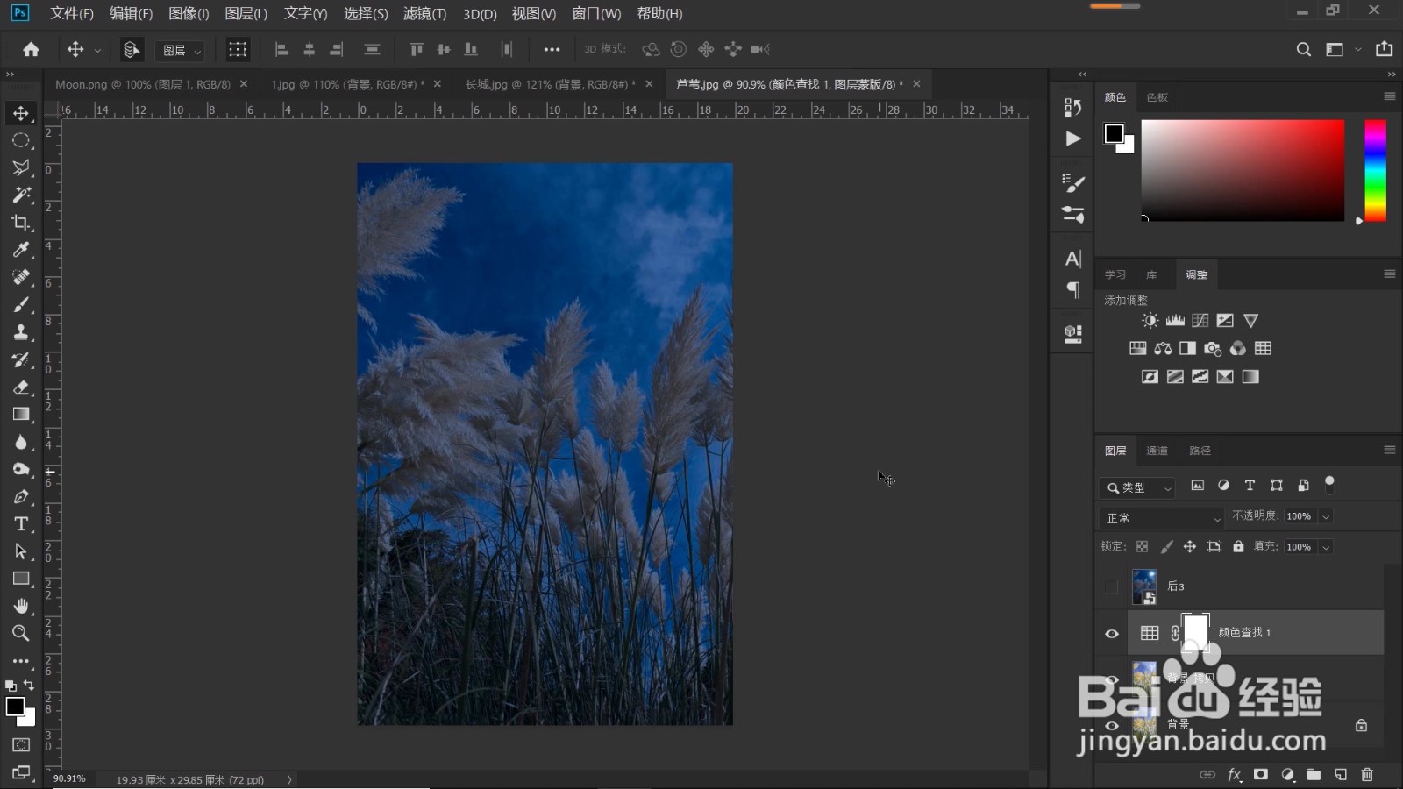Select the 颜色查找 1 layer mask thumbnail
1403x789 pixels.
pos(1195,633)
